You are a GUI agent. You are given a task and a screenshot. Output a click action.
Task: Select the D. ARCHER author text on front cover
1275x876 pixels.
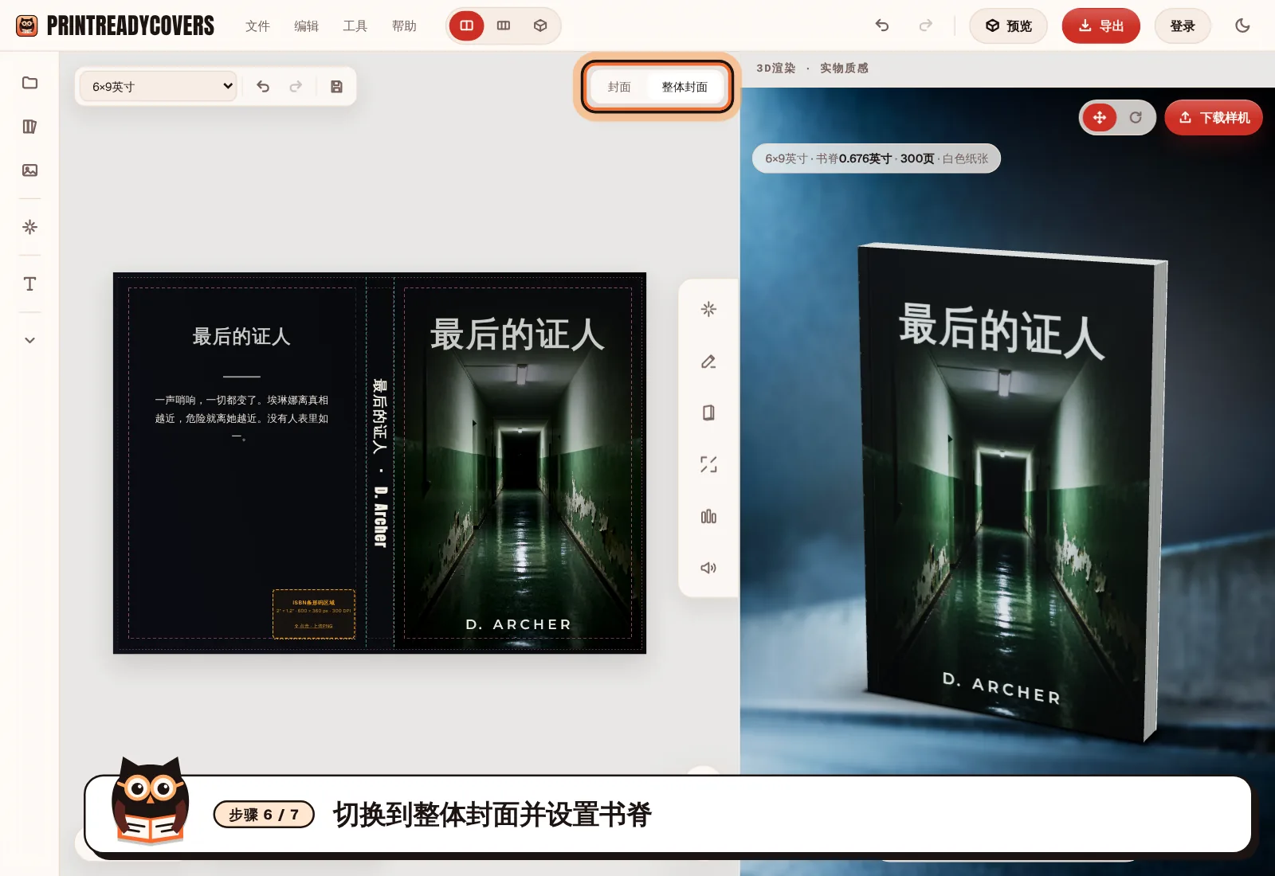[519, 624]
